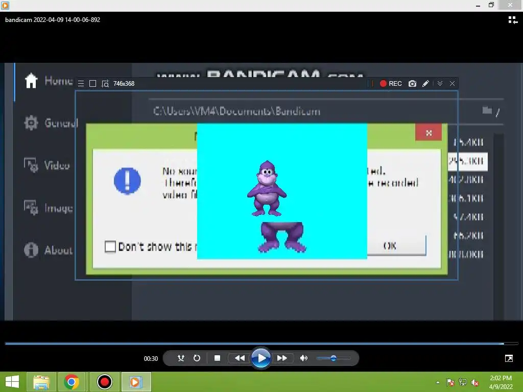The width and height of the screenshot is (523, 392).
Task: Switch to full screen view icon
Action: coord(509,358)
